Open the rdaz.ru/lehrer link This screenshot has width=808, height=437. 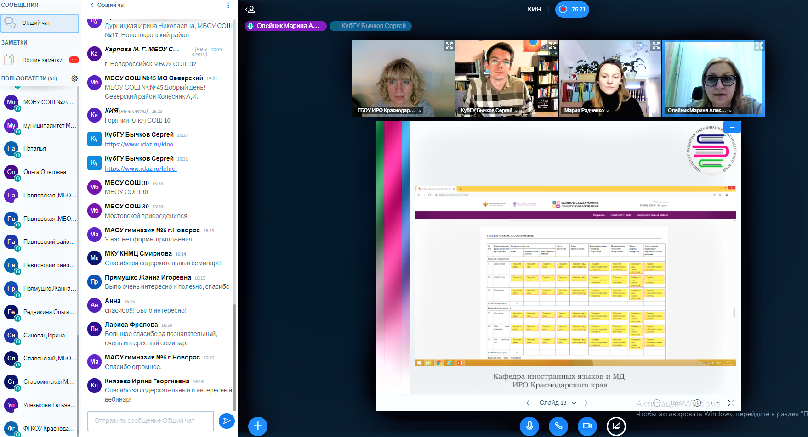tap(141, 169)
